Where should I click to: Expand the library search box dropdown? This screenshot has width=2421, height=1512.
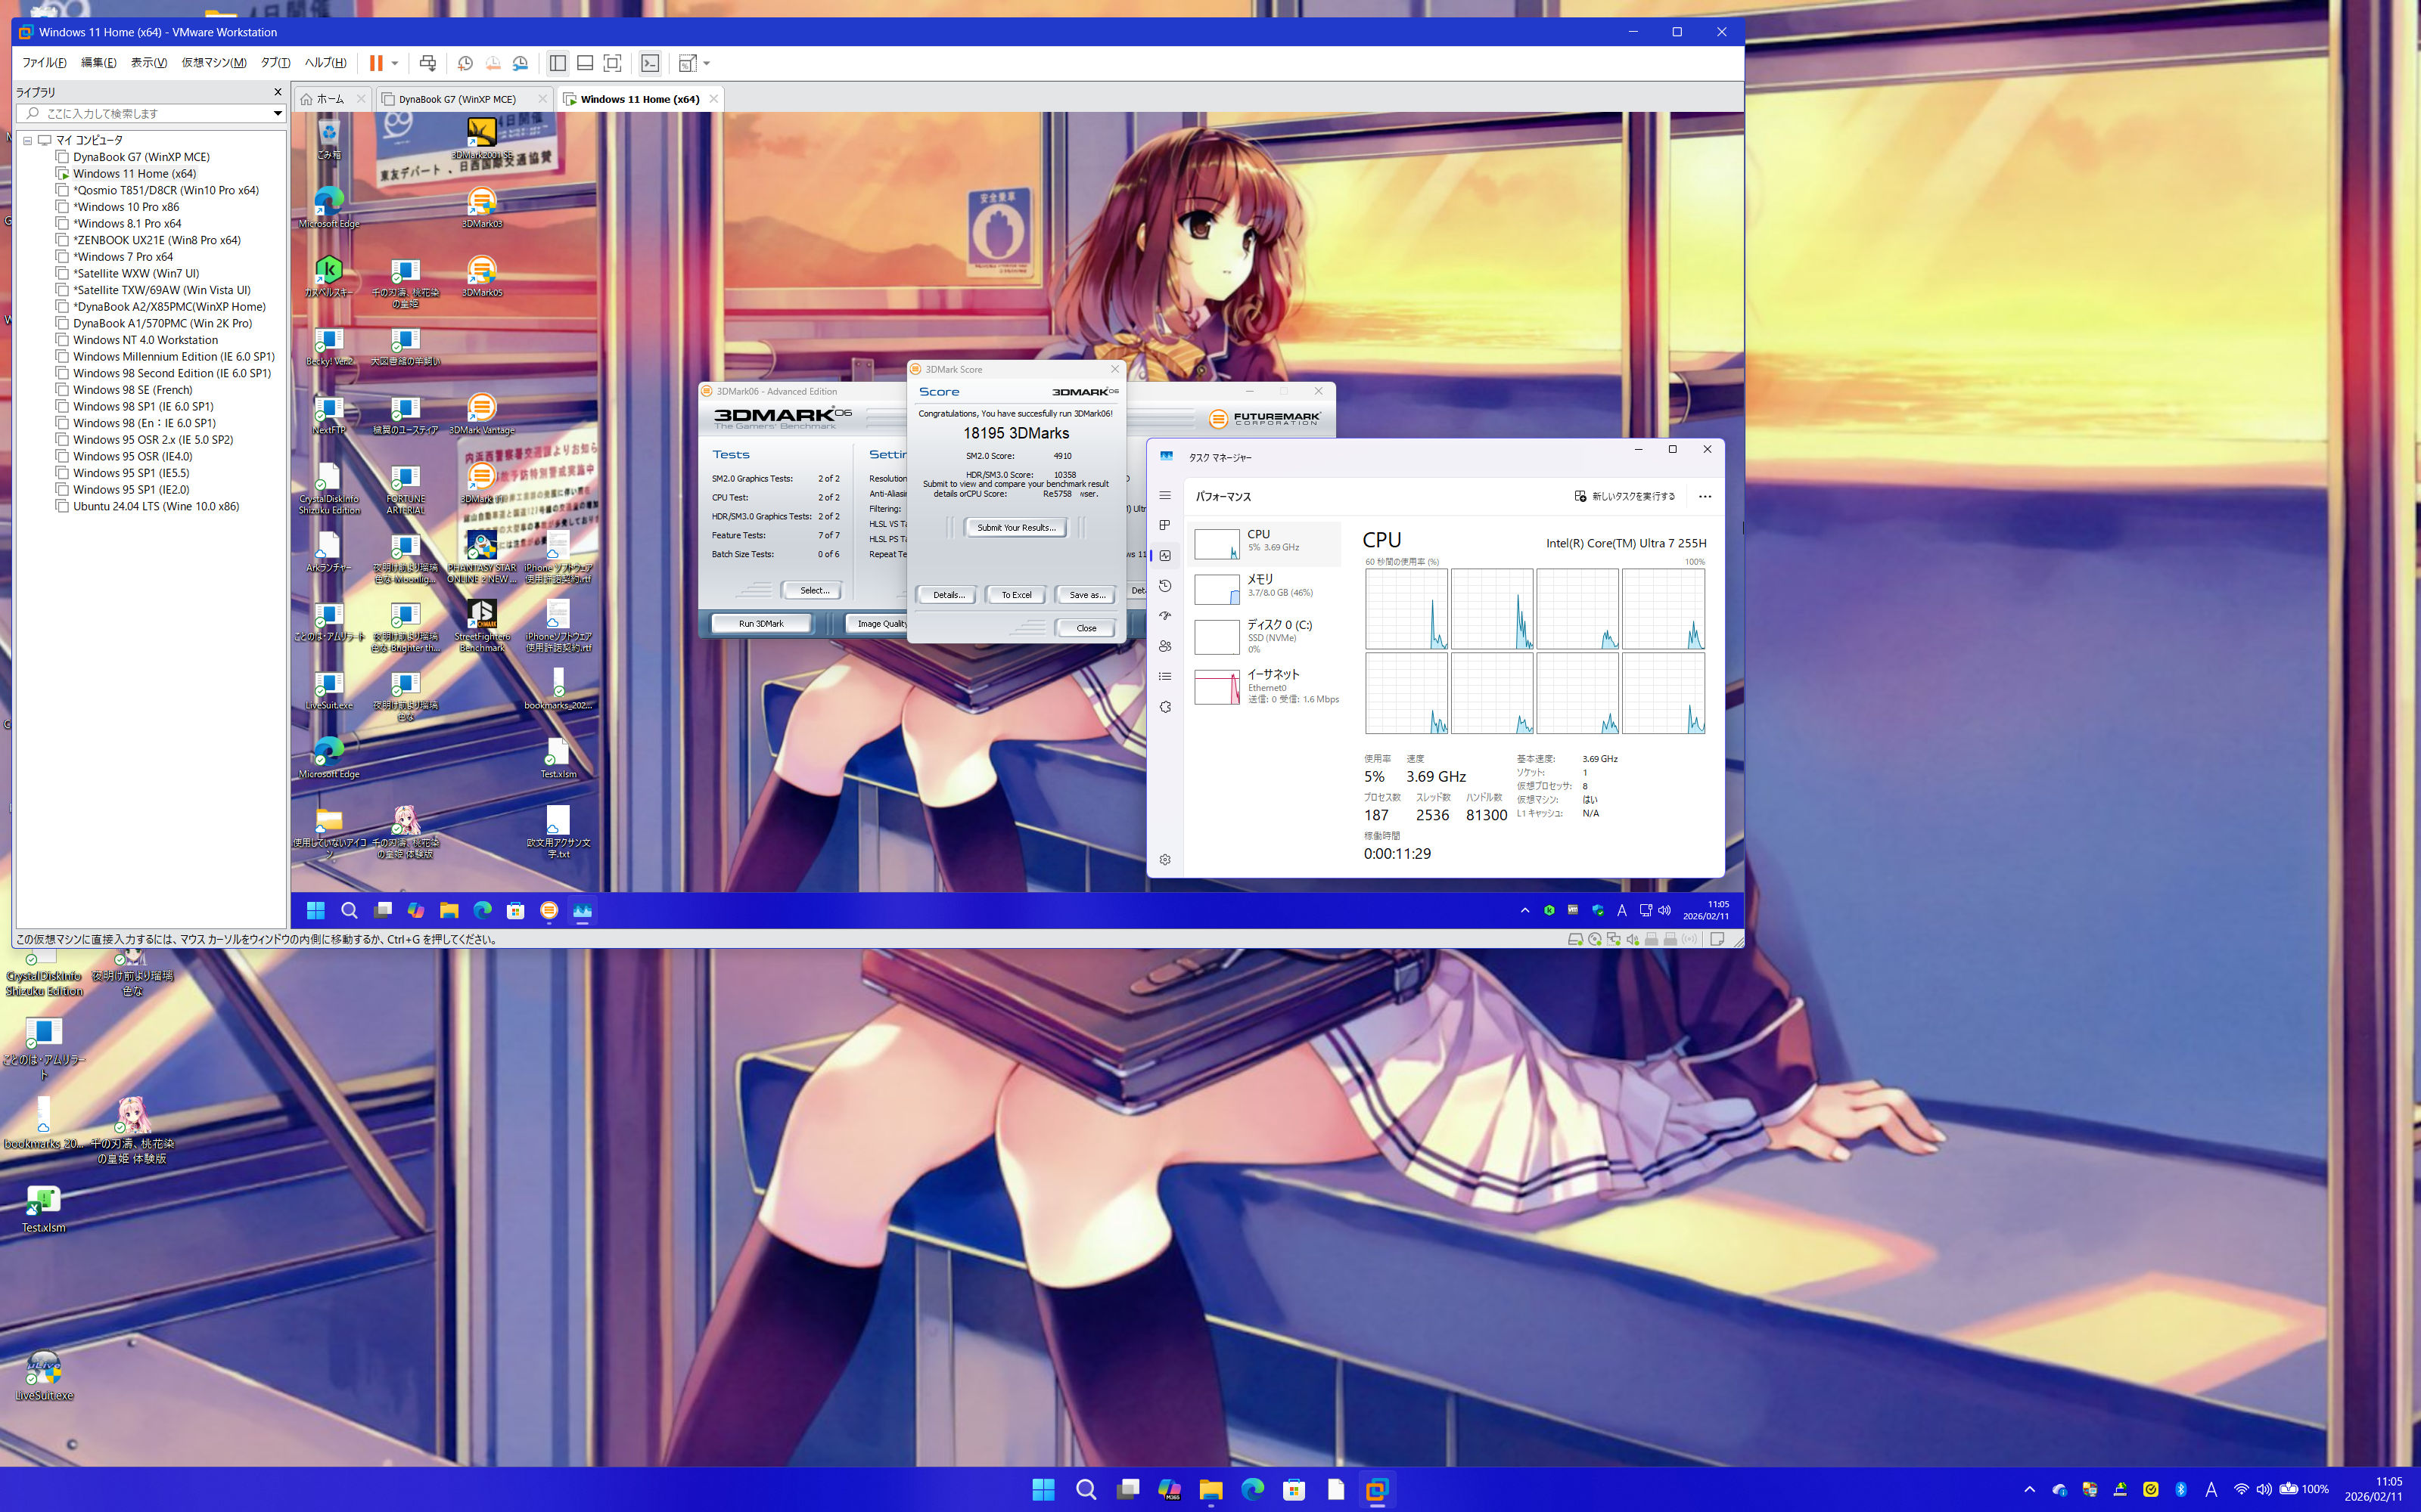tap(277, 113)
